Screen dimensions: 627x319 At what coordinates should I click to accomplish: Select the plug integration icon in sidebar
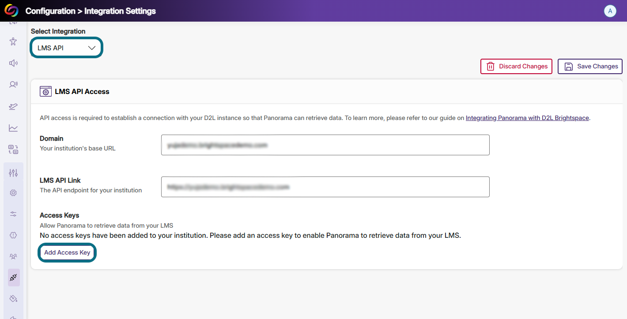[x=14, y=278]
